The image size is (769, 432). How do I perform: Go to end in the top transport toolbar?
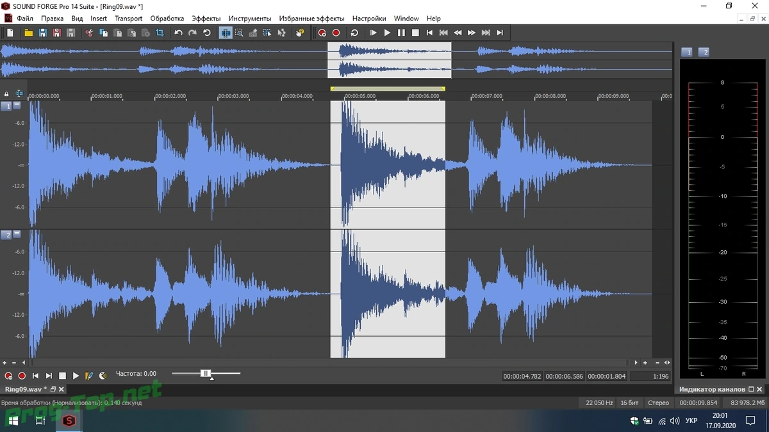click(x=500, y=33)
